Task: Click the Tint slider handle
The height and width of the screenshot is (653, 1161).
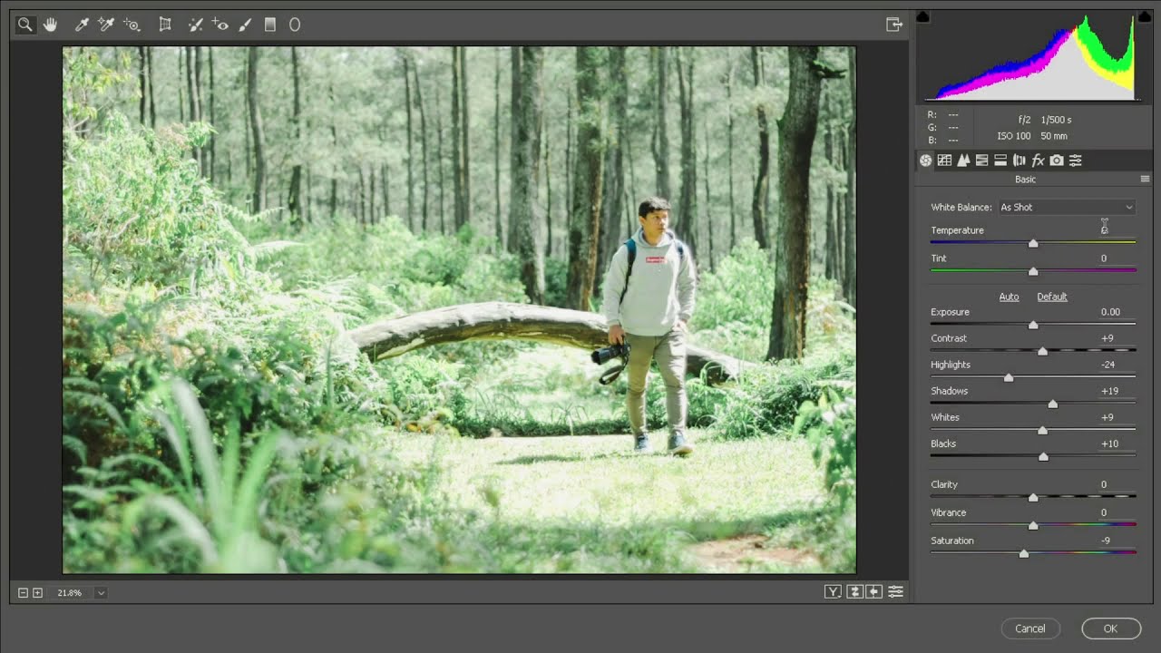Action: (1033, 271)
